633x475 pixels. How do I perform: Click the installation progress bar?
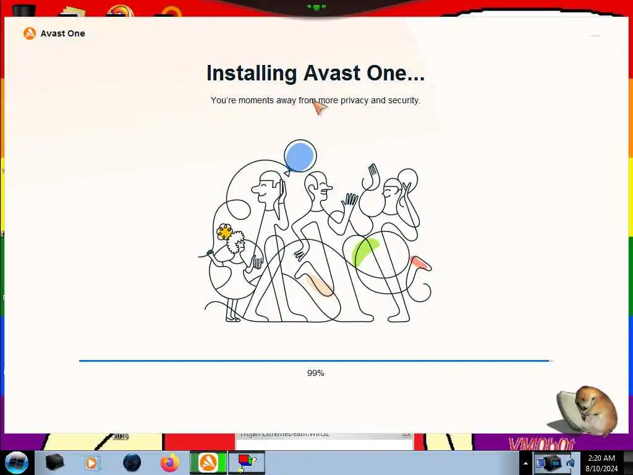pyautogui.click(x=316, y=361)
